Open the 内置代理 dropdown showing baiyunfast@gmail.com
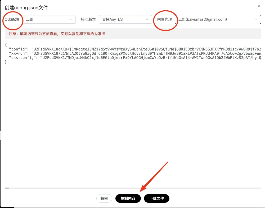The width and height of the screenshot is (265, 208). 218,19
